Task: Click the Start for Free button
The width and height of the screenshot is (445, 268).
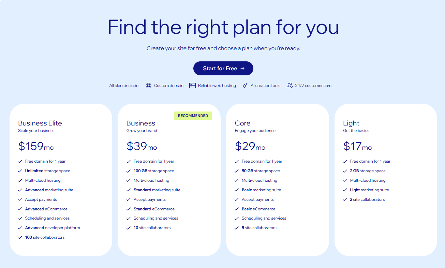Action: point(223,68)
